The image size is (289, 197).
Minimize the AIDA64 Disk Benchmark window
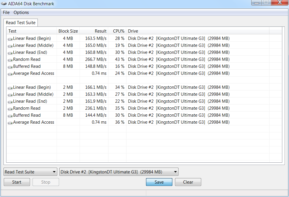(x=256, y=3)
